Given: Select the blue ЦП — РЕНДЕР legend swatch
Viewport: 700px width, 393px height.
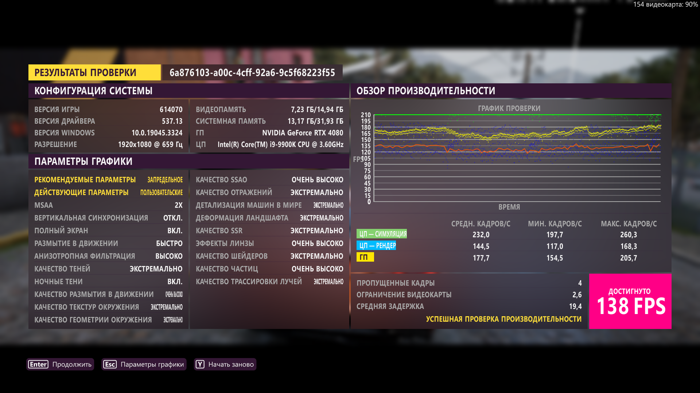Looking at the screenshot, I should tap(377, 246).
